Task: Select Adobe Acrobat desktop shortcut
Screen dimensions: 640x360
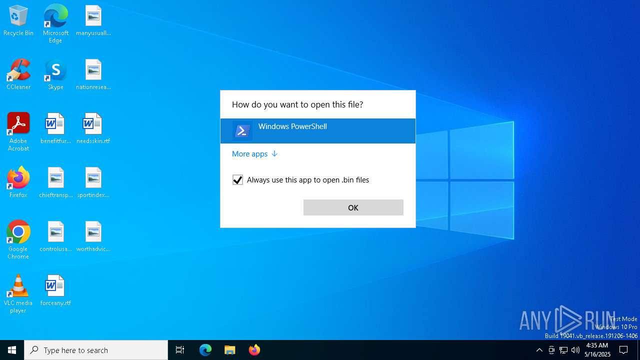Action: point(18,132)
